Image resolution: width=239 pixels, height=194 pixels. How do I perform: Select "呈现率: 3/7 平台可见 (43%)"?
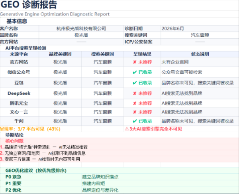tap(30, 129)
